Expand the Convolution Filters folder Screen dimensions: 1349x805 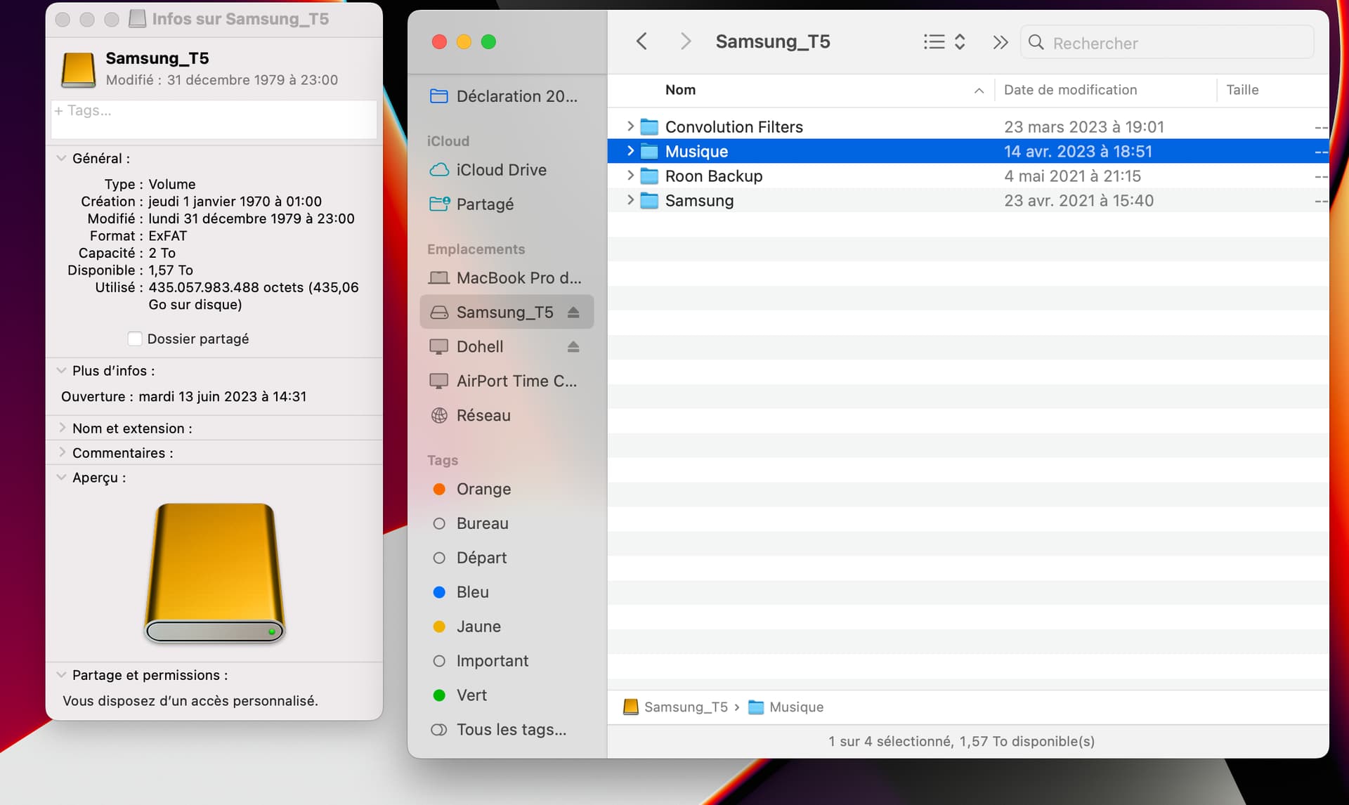pos(630,126)
